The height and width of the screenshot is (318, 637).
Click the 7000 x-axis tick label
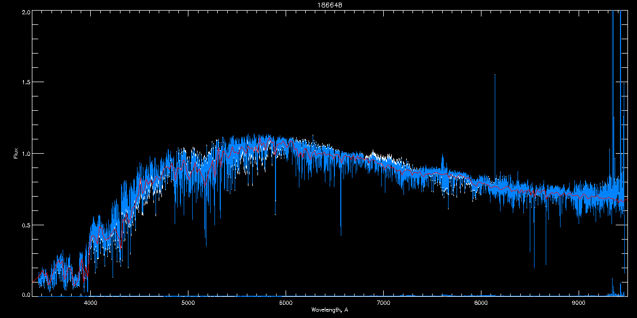coord(383,303)
